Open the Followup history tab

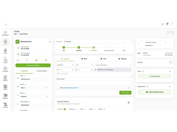(x=73, y=109)
